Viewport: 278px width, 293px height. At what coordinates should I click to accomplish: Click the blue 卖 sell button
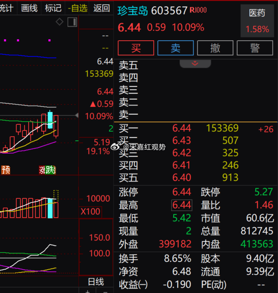(175, 48)
